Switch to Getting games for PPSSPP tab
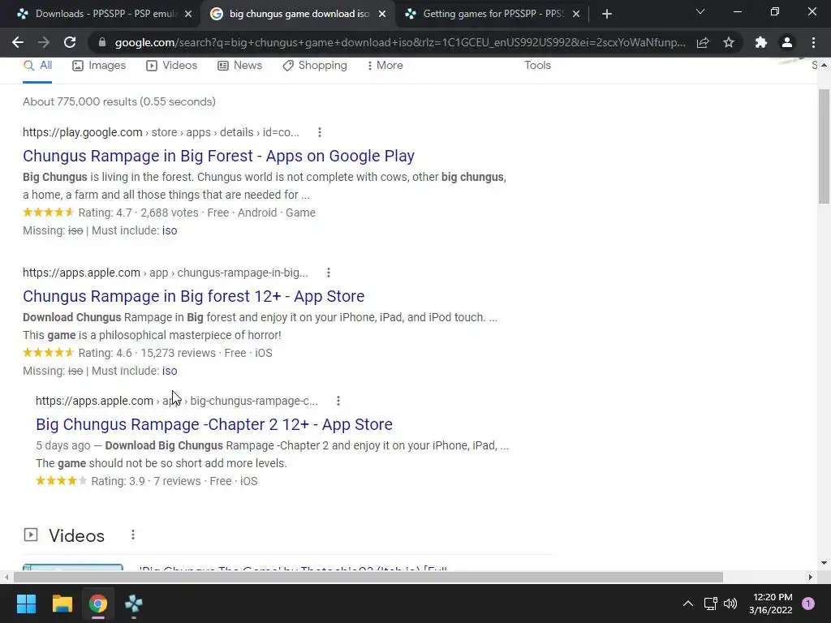Screen dimensions: 831x623 coord(493,14)
